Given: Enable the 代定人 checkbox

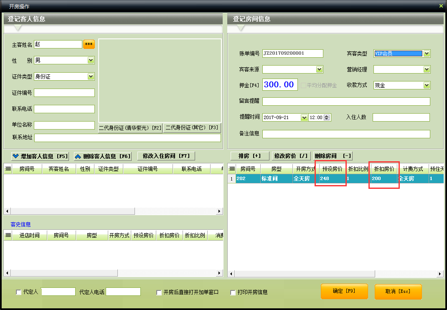Looking at the screenshot, I should [18, 292].
